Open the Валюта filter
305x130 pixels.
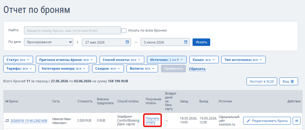click(x=142, y=68)
